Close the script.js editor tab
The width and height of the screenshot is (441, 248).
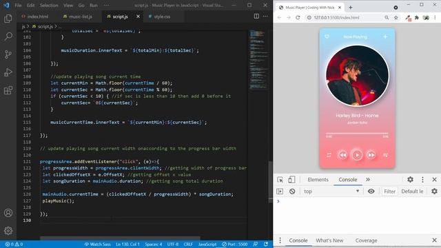[x=138, y=17]
